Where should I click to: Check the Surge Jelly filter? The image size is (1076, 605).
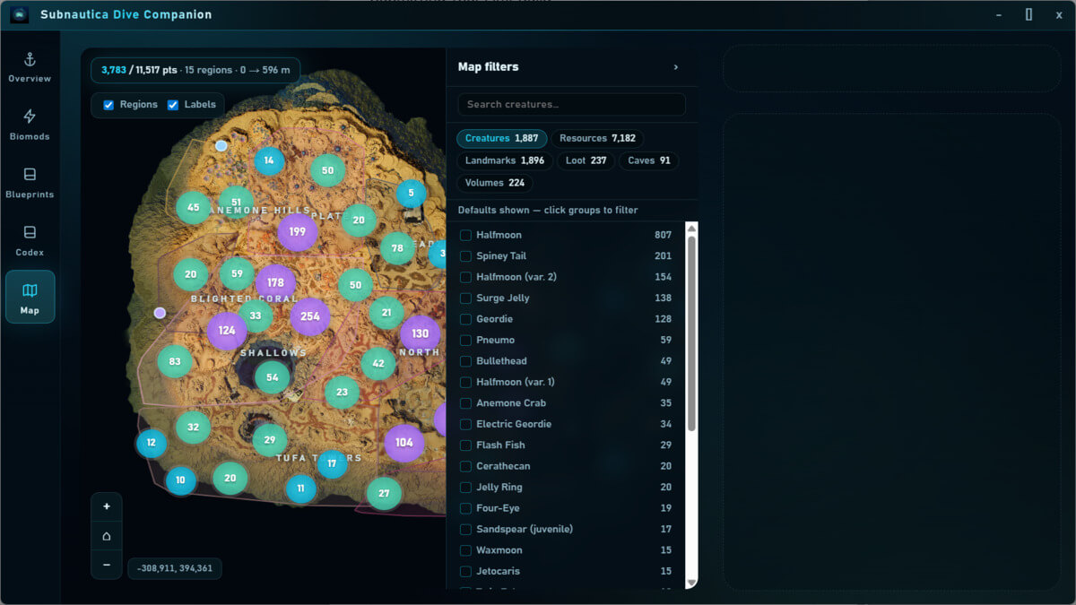pyautogui.click(x=465, y=298)
